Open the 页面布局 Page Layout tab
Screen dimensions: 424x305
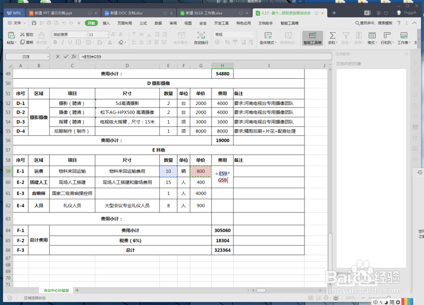pos(125,23)
